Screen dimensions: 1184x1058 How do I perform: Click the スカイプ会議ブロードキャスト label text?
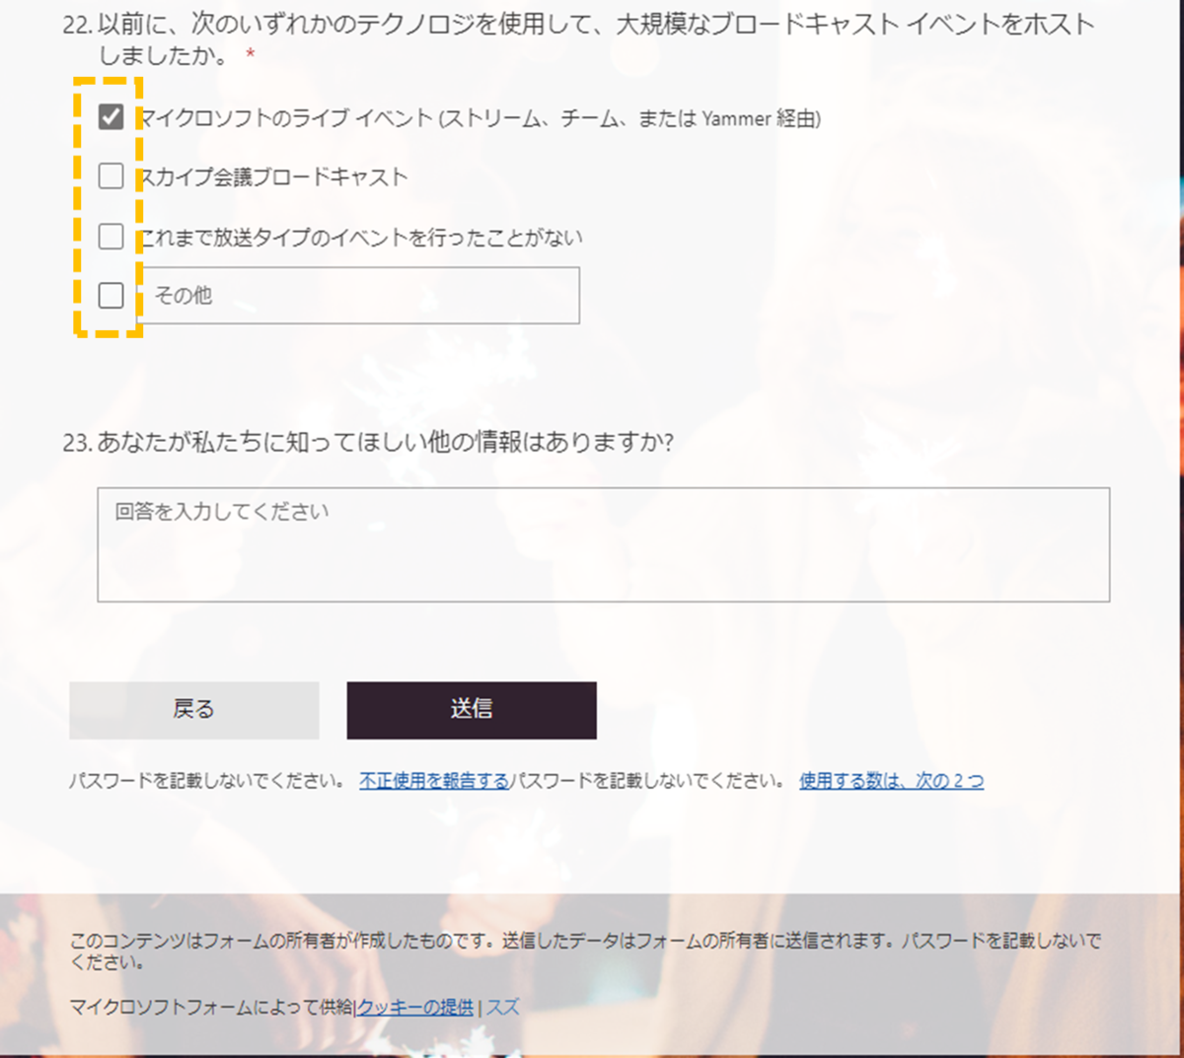(272, 177)
